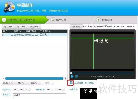Click the 字幕内容 text box
The image size is (138, 99).
tap(39, 96)
